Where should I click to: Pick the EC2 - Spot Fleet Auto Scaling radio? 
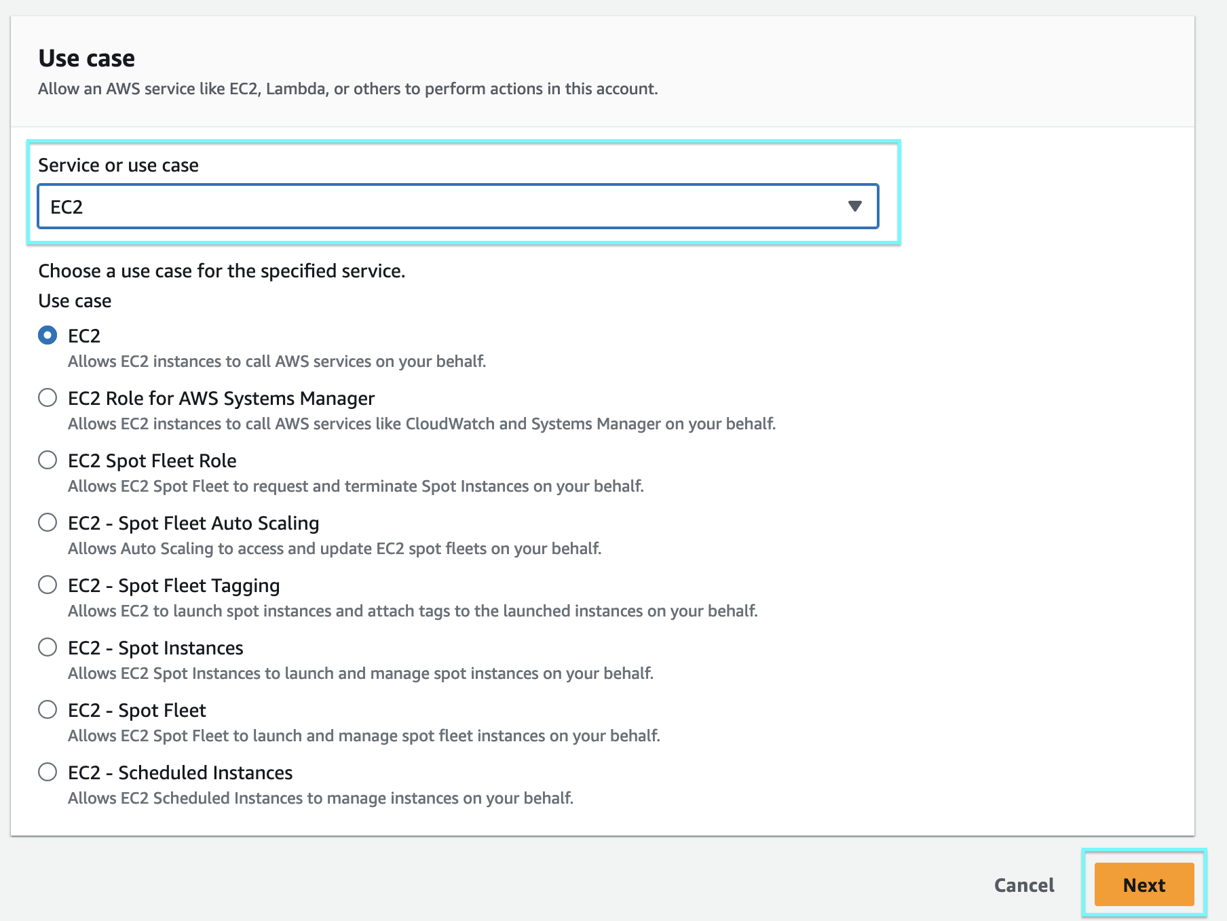48,523
